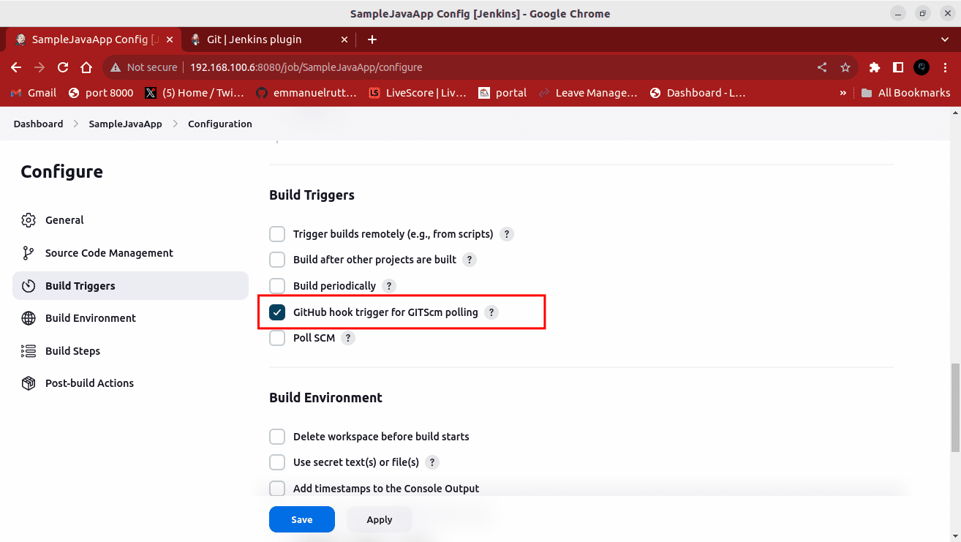
Task: Expand the hidden bookmarks overflow chevron
Action: [x=843, y=93]
